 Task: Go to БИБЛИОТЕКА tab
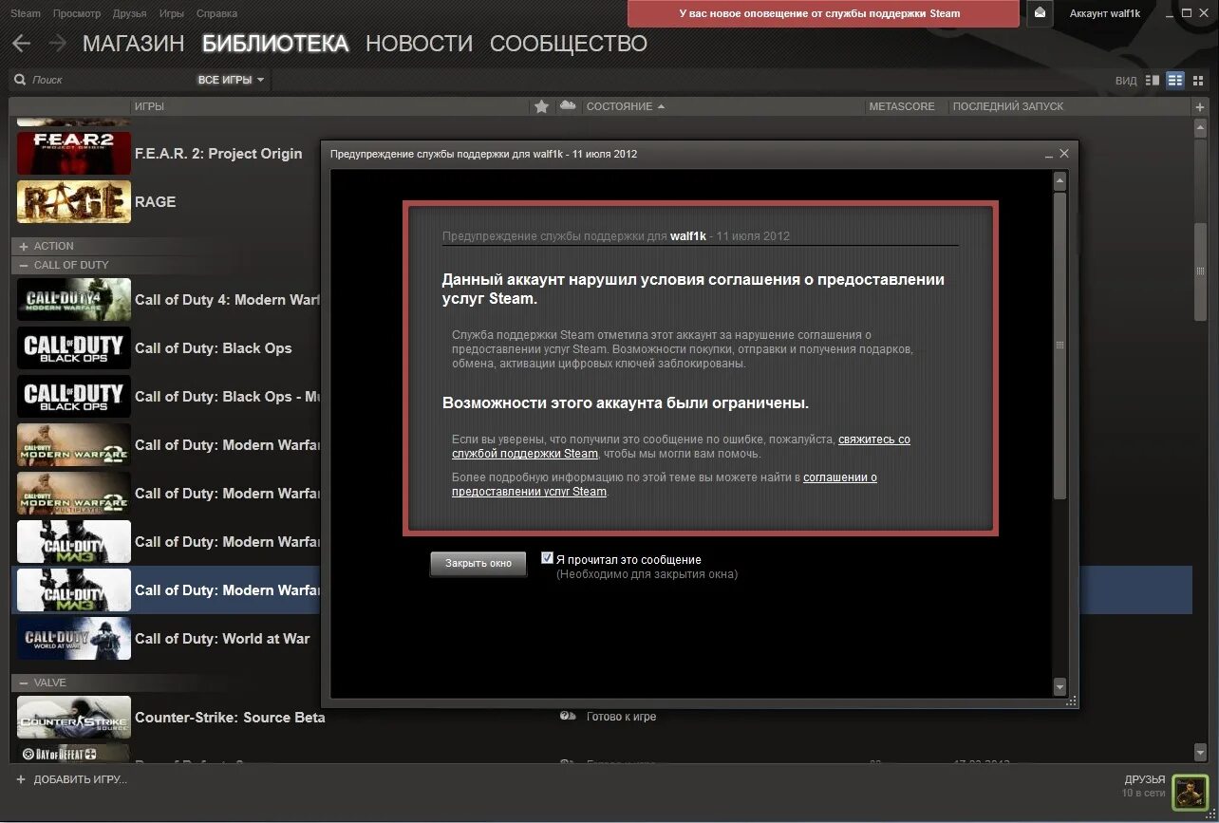pyautogui.click(x=275, y=44)
